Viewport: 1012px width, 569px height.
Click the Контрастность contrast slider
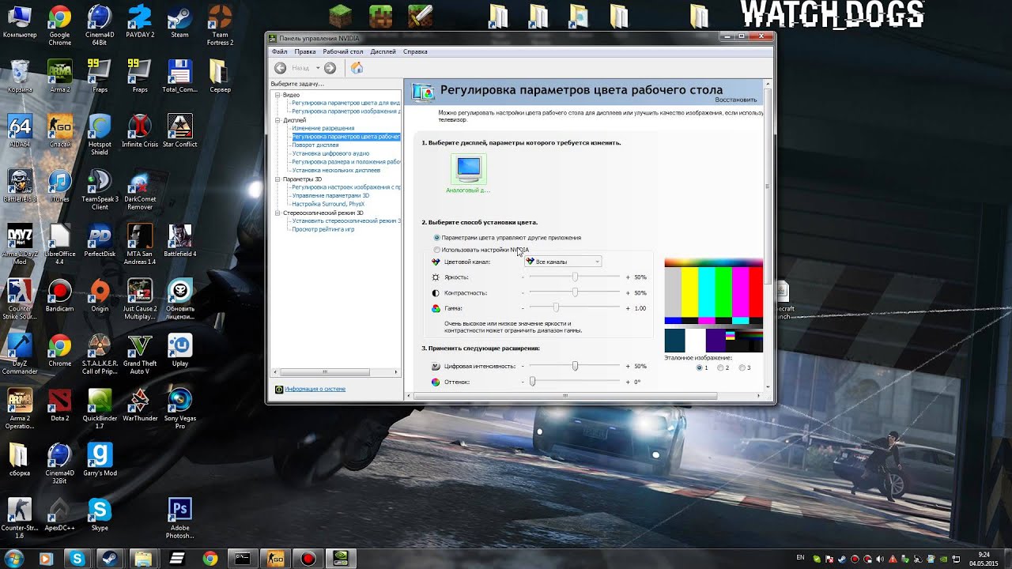[x=575, y=292]
